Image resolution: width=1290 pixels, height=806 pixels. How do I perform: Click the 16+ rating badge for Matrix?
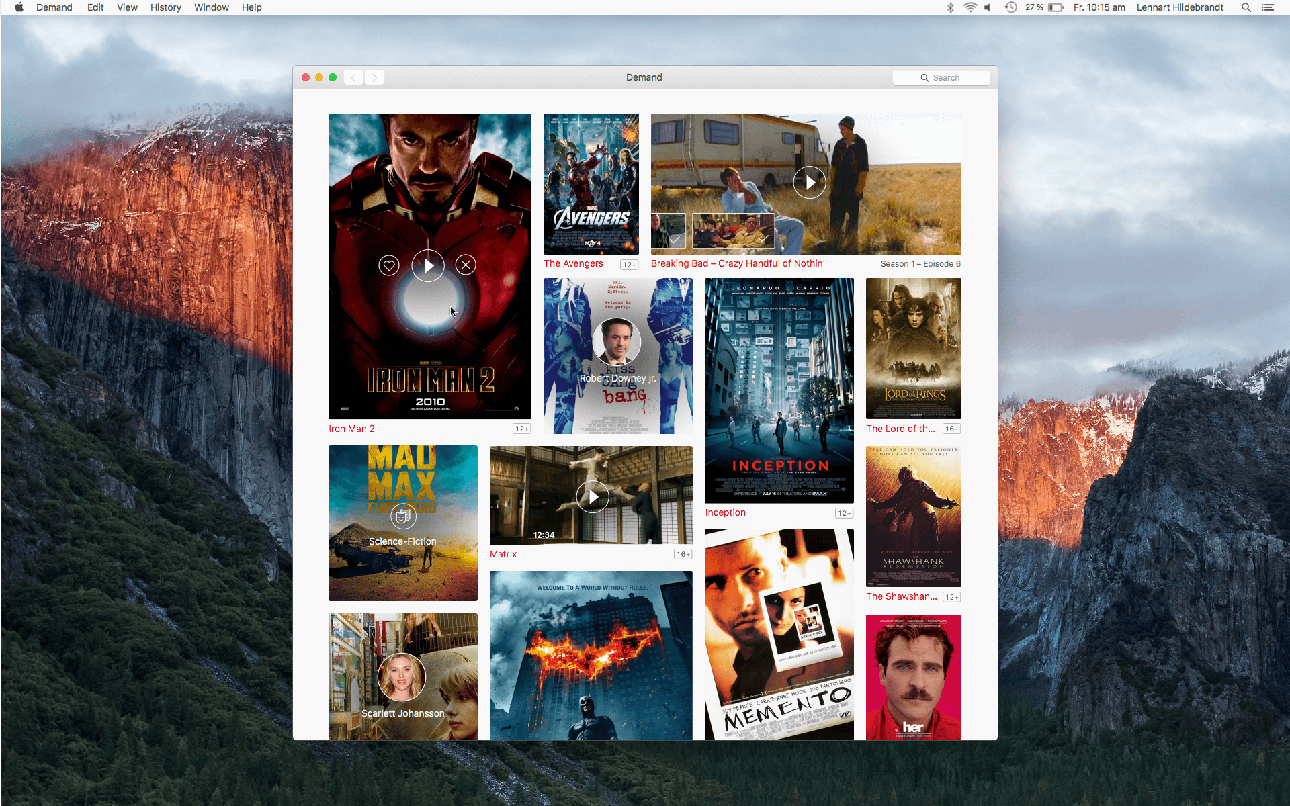683,554
